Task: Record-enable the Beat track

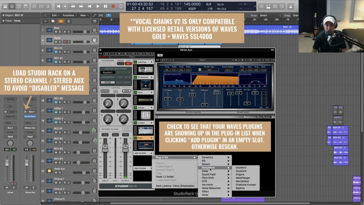Action: coord(65,32)
